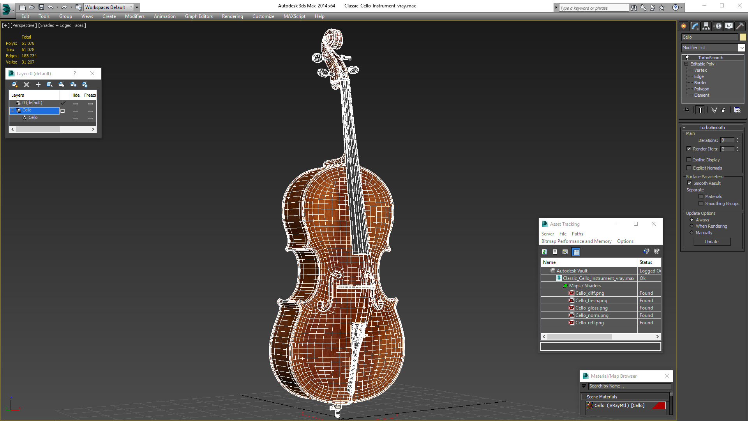Click the Save File toolbar icon
Image resolution: width=748 pixels, height=421 pixels.
point(41,7)
